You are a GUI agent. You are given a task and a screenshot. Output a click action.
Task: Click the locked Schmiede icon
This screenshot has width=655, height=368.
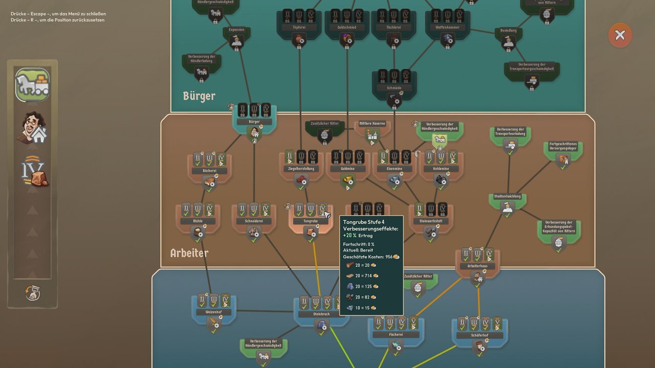tap(394, 100)
